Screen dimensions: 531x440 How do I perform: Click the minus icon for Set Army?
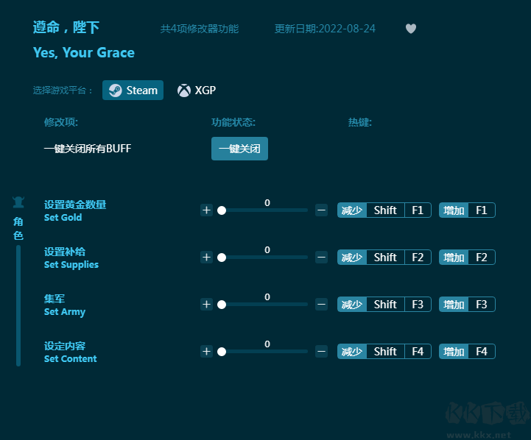tap(321, 305)
